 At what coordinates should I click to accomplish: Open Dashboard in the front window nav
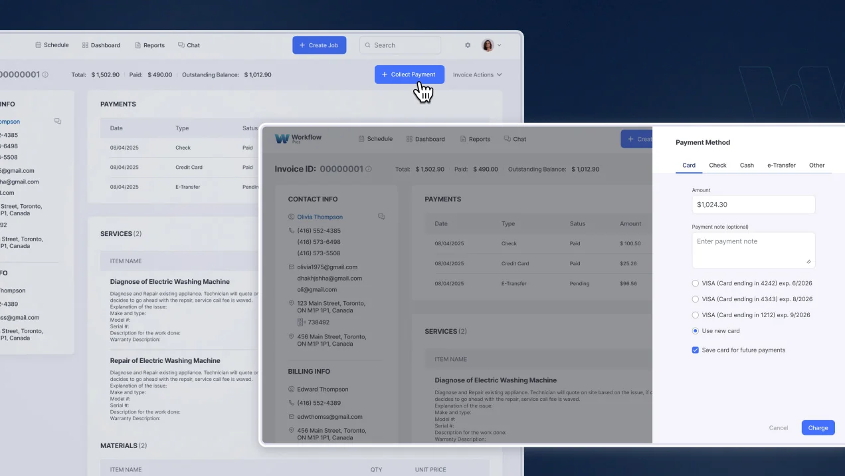[x=425, y=139]
